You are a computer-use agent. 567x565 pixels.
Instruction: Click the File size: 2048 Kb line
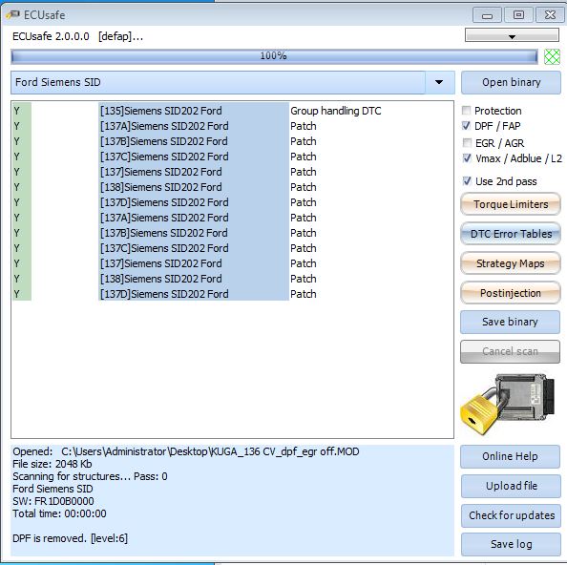coord(52,464)
